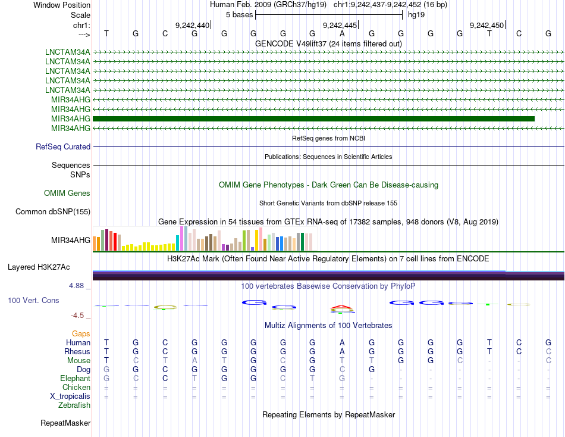Viewport: 565px width, 437px height.
Task: Click the small blue-violet short bar in GTEx chart
Action: coord(253,249)
